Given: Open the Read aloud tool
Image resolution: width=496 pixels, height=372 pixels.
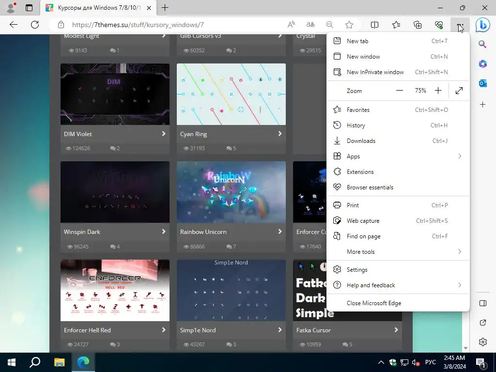Looking at the screenshot, I should 291,25.
